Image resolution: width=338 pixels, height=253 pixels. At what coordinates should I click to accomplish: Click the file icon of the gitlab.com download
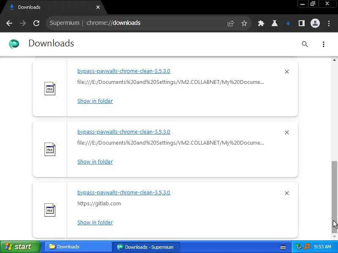(x=50, y=210)
